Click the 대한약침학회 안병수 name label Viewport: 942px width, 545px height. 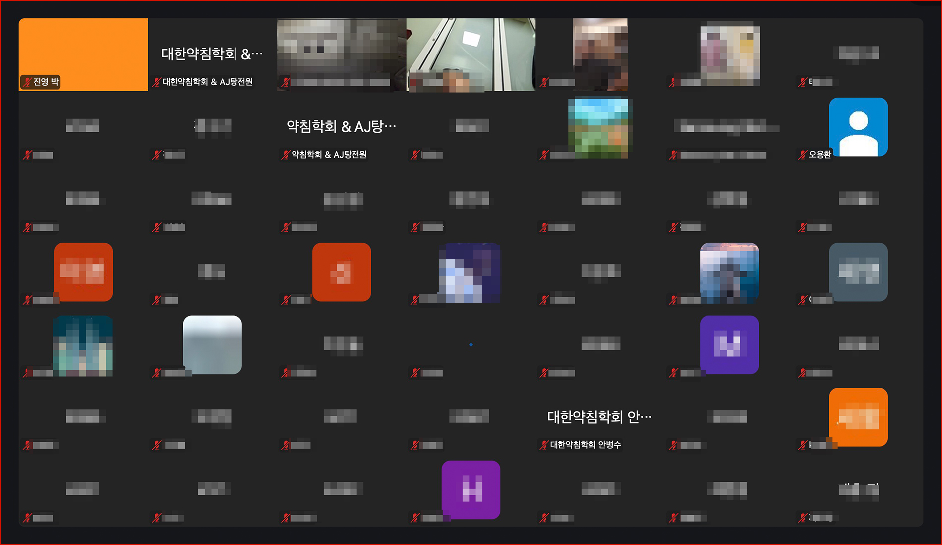pos(585,445)
